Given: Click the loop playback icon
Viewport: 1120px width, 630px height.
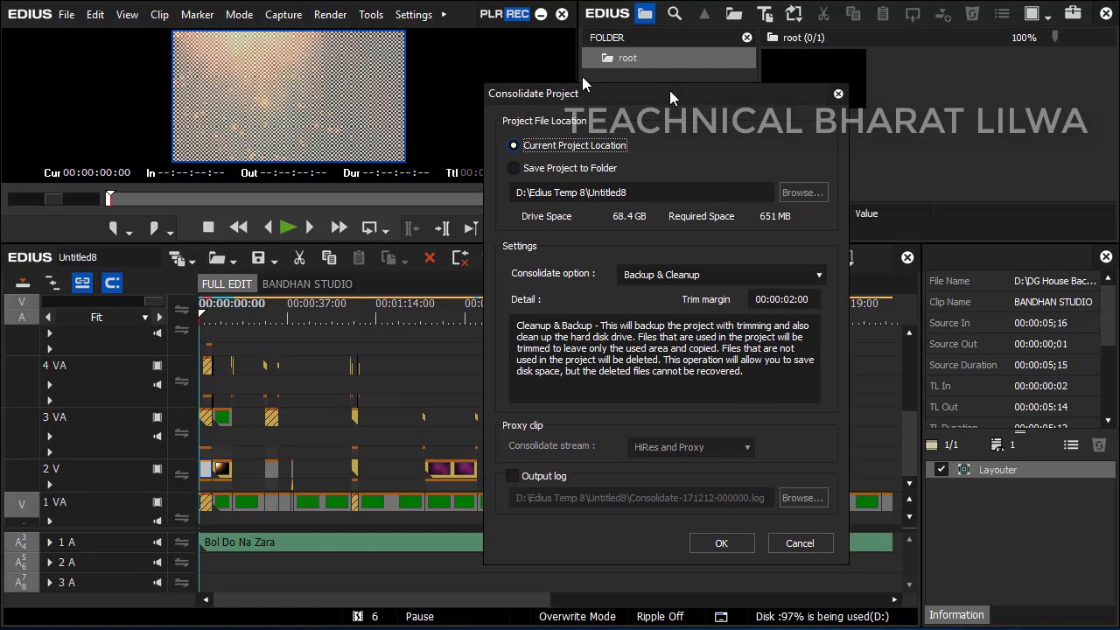Looking at the screenshot, I should coord(370,227).
